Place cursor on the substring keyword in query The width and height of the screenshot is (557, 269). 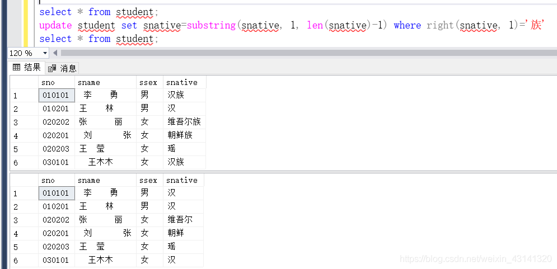tap(212, 25)
